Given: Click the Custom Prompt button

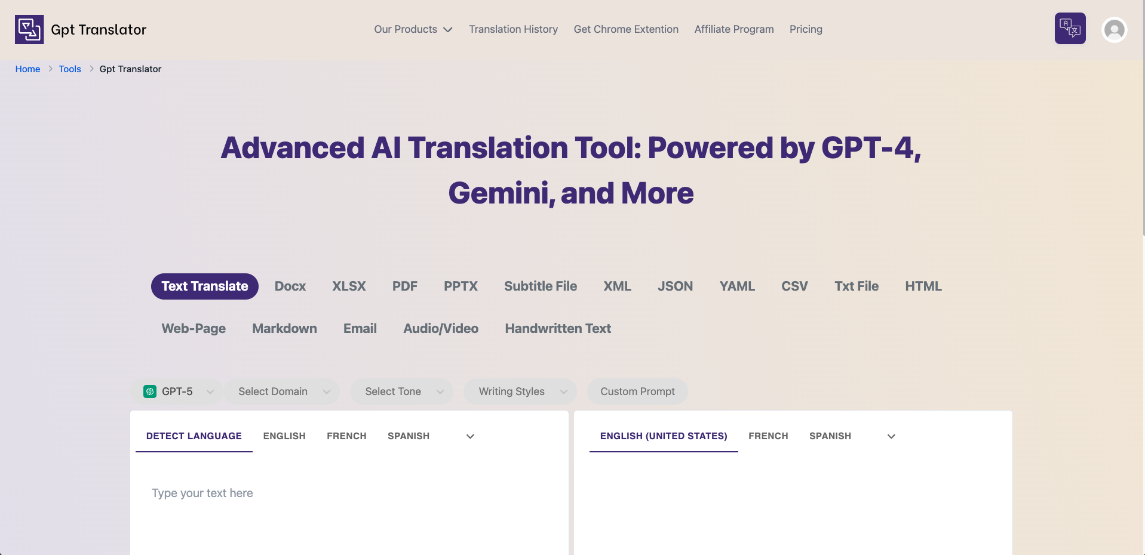Looking at the screenshot, I should [x=637, y=391].
